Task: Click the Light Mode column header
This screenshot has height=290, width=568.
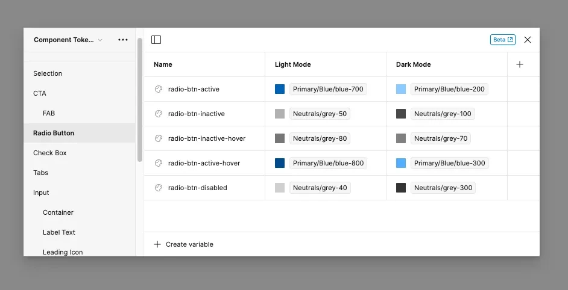Action: (x=292, y=64)
